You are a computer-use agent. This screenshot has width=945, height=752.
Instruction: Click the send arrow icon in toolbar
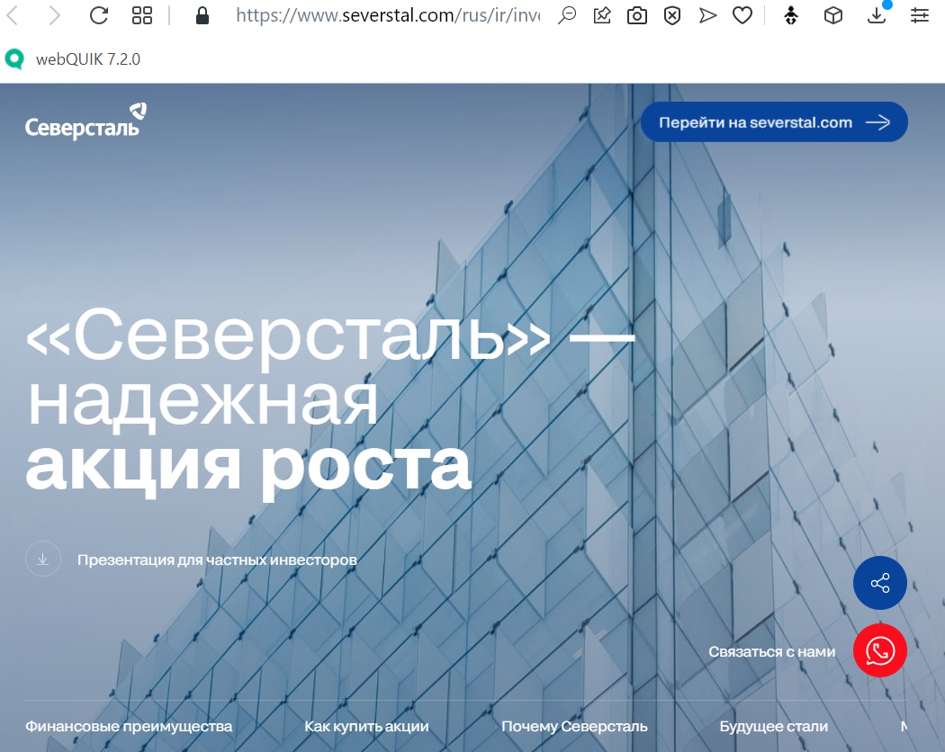[707, 15]
